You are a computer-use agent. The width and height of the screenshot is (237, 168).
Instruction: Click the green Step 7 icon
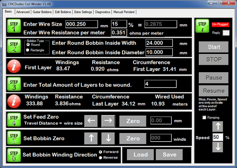202,26
